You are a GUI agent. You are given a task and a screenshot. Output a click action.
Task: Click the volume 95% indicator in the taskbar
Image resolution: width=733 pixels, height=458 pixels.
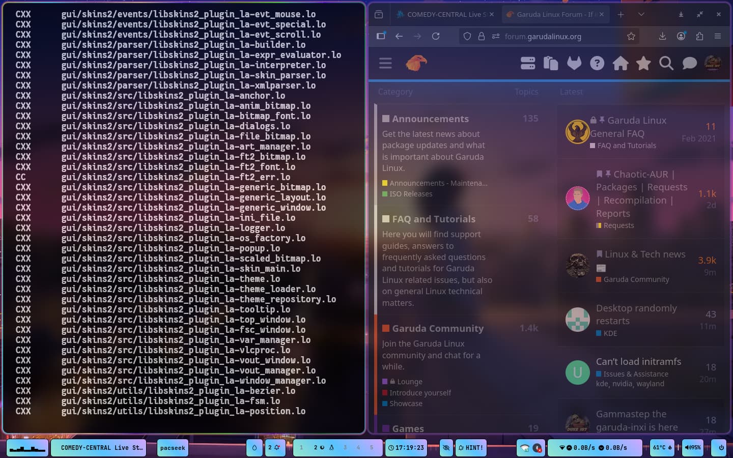[x=692, y=448]
